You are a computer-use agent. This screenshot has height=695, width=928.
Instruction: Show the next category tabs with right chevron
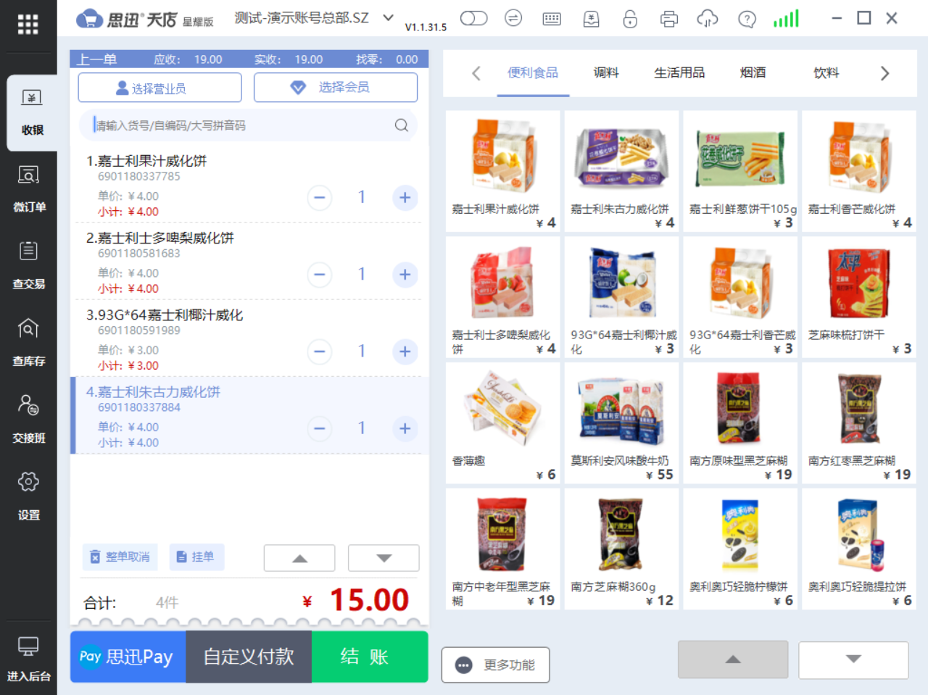click(884, 73)
